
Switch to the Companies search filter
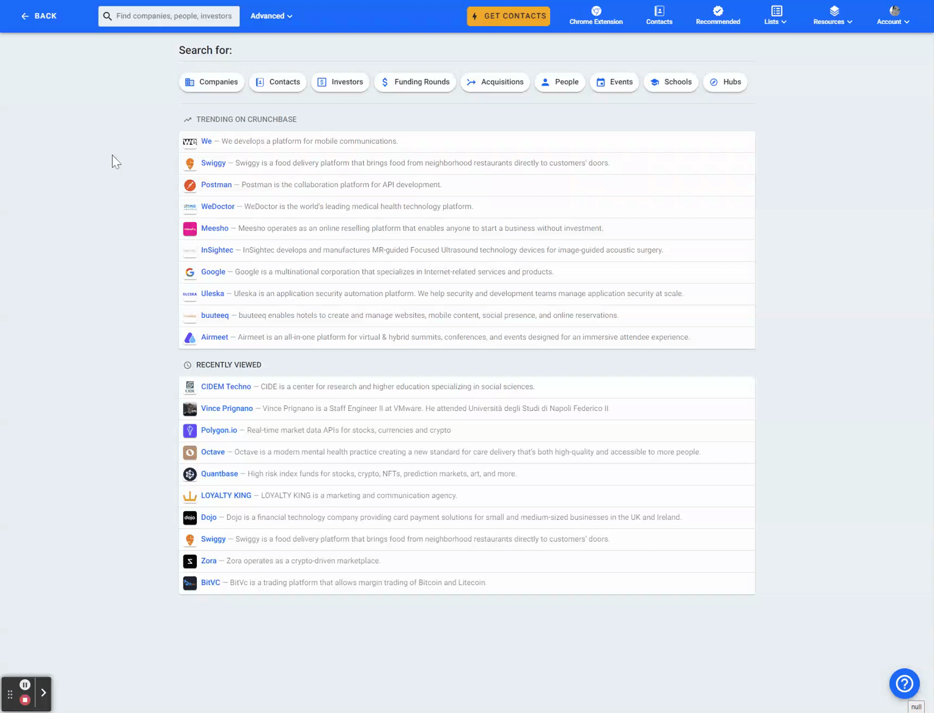coord(211,81)
